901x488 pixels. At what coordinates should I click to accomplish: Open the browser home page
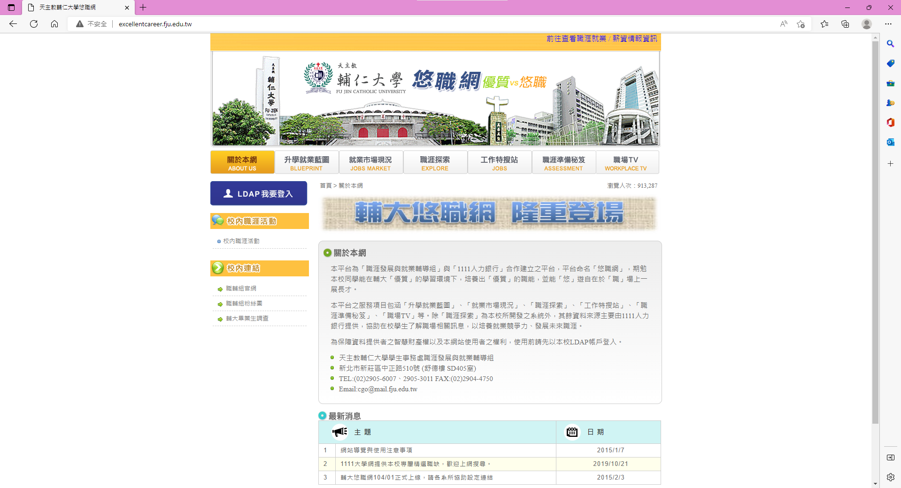tap(54, 24)
